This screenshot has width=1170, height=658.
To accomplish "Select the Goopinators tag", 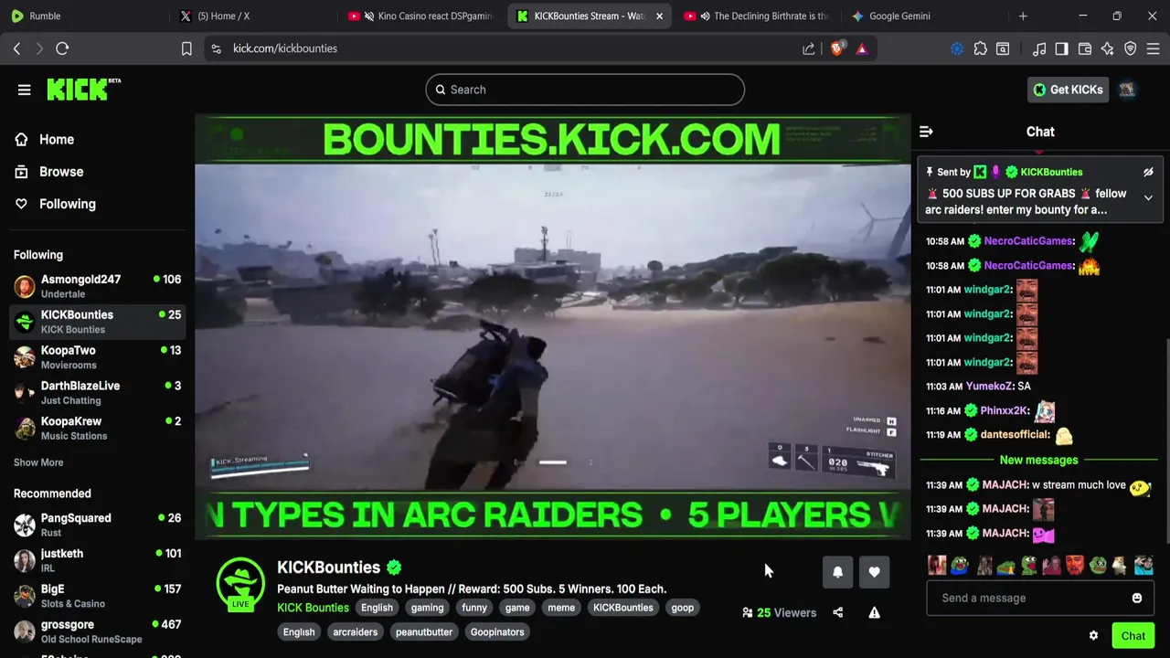I will pyautogui.click(x=497, y=632).
